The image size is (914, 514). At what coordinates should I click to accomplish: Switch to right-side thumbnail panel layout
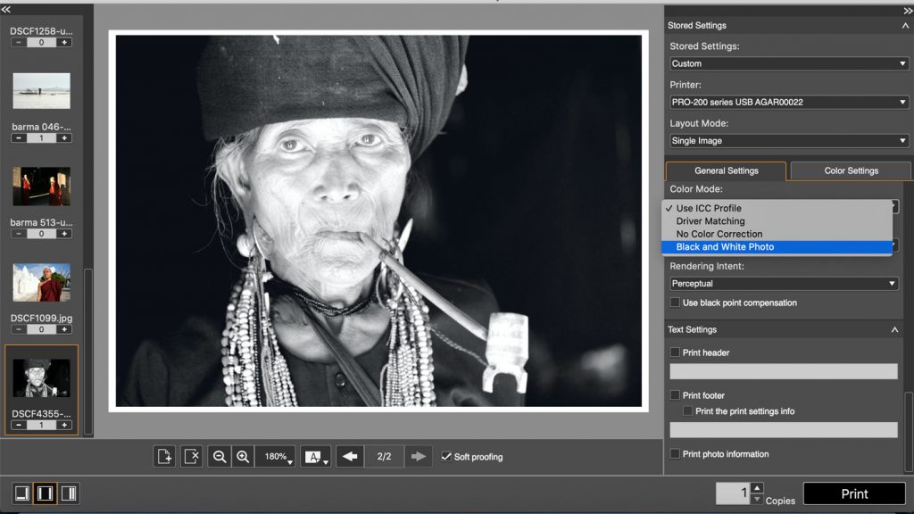pos(68,493)
